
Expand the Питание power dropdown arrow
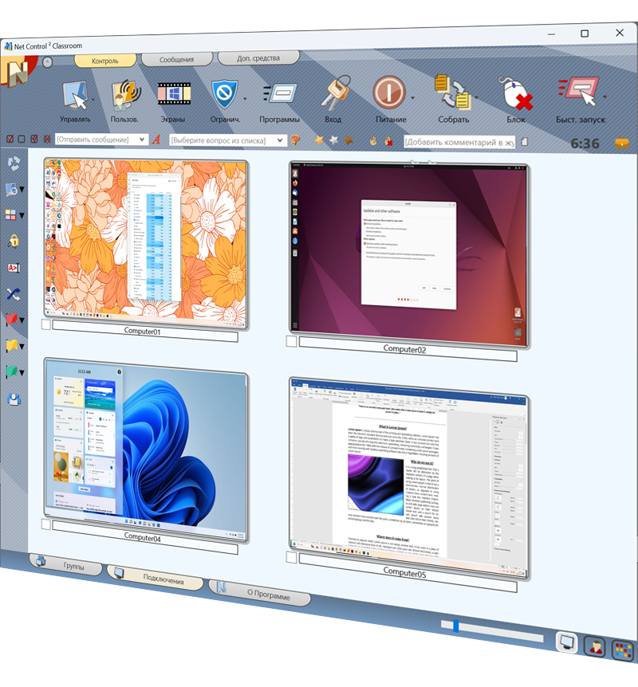click(413, 97)
